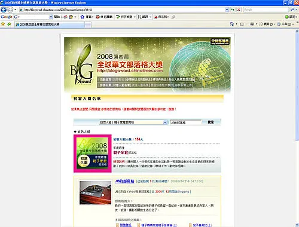Click the 傳送到 send-to toolbar button
Screen dimensions: 299x227
[x=161, y=17]
